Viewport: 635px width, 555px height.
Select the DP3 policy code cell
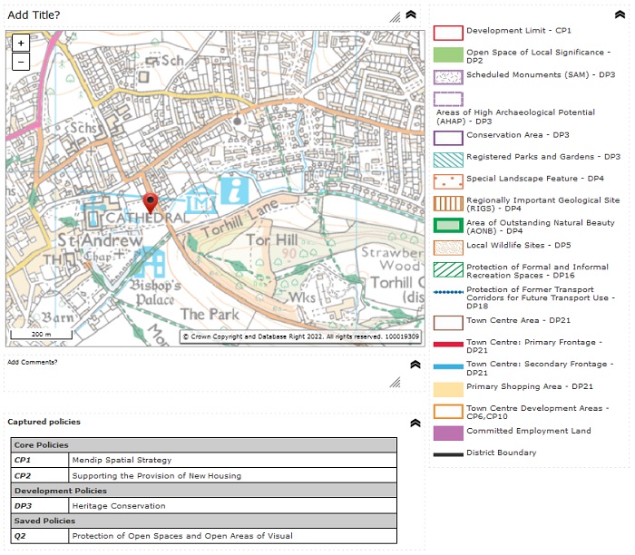[x=40, y=506]
